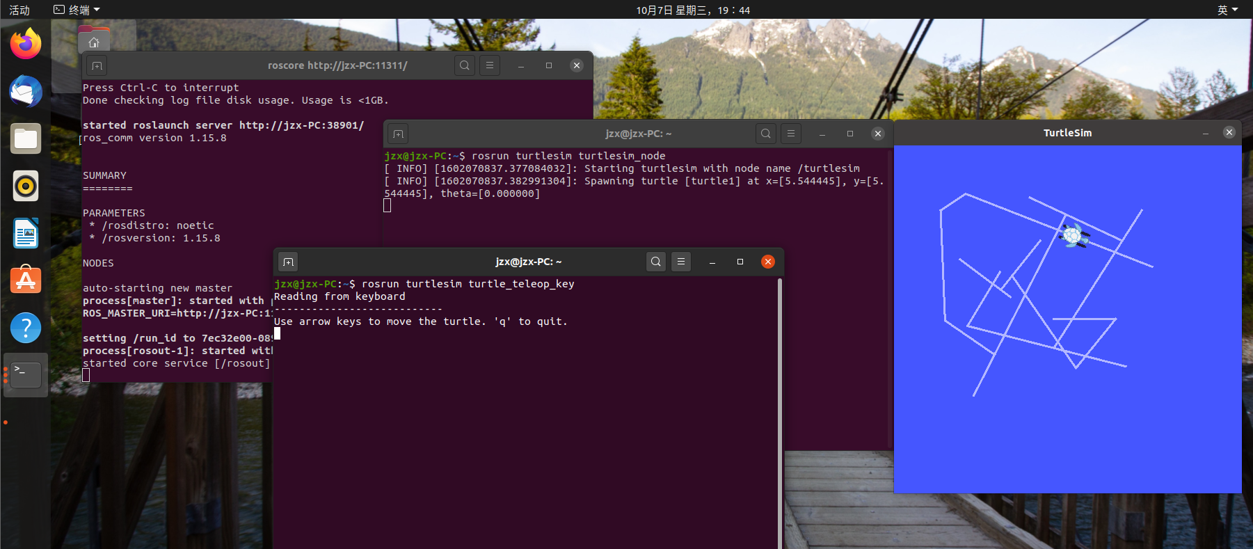The image size is (1253, 549).
Task: Open hamburger menu of turtlesim_node terminal
Action: pyautogui.click(x=791, y=134)
